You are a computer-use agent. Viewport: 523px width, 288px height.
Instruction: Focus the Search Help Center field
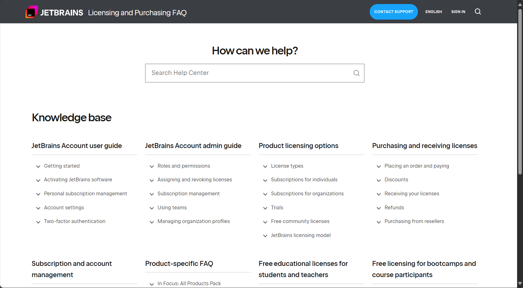pyautogui.click(x=255, y=73)
